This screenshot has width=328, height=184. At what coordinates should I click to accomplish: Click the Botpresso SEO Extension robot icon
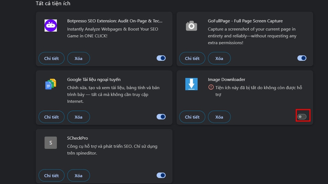click(50, 26)
